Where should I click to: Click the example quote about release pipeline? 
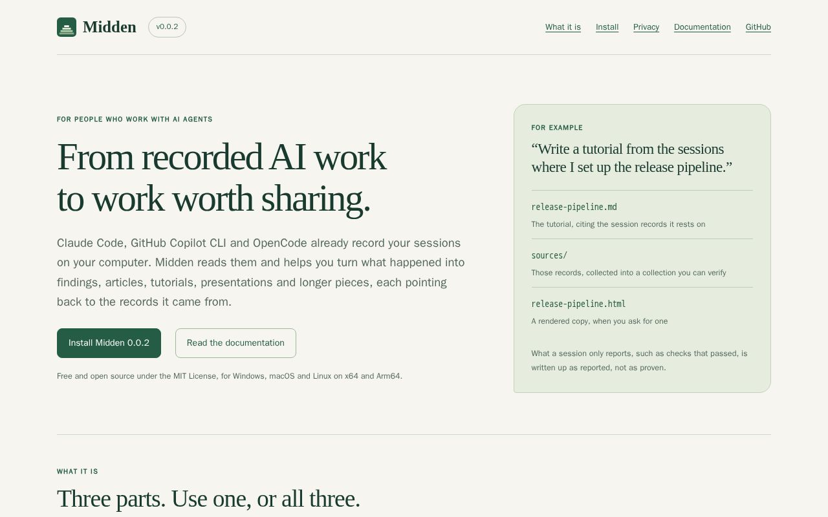[632, 158]
